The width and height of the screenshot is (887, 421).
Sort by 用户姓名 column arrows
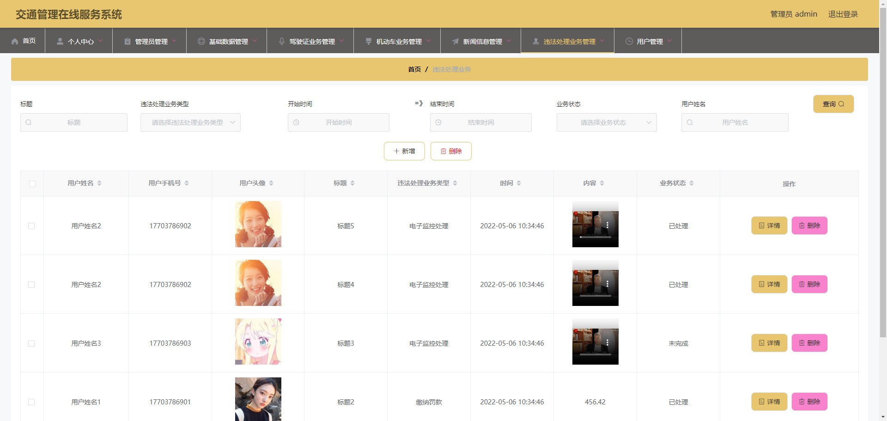99,183
